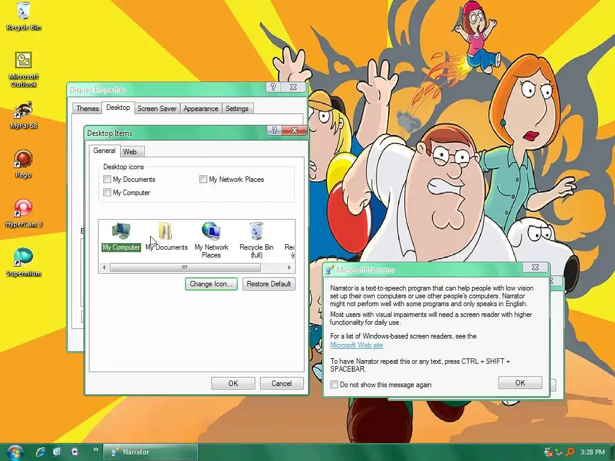The height and width of the screenshot is (461, 615).
Task: Switch to the Appearance tab
Action: click(x=201, y=109)
